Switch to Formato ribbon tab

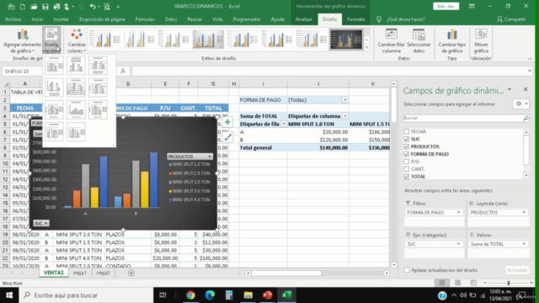click(355, 19)
